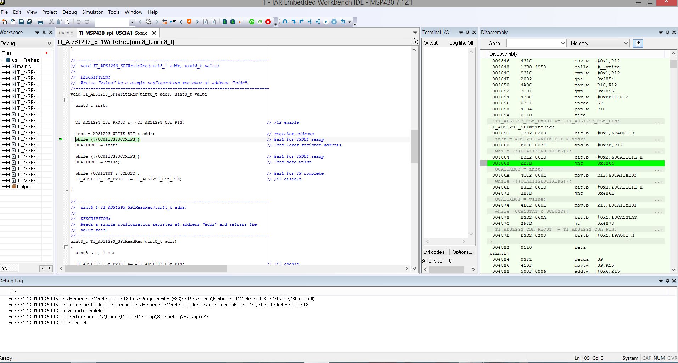Toggle the pin on the Workspace panel

[x=44, y=32]
